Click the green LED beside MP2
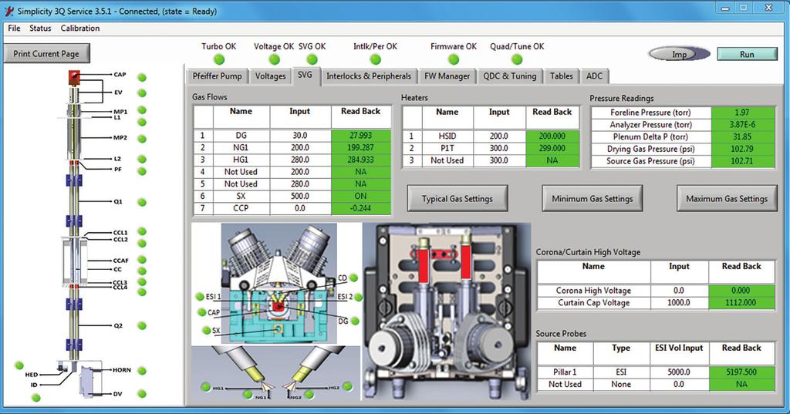Image resolution: width=790 pixels, height=414 pixels. tap(142, 139)
